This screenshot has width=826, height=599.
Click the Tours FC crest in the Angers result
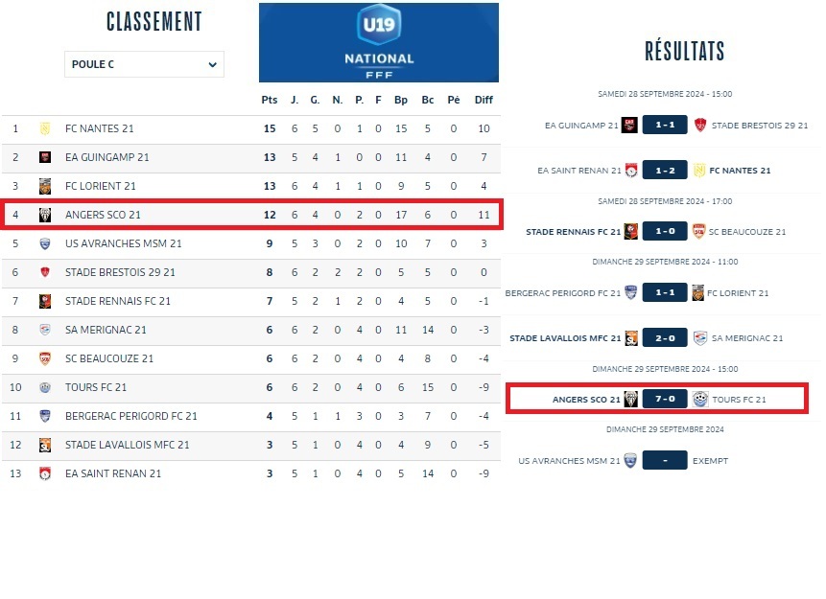point(699,399)
